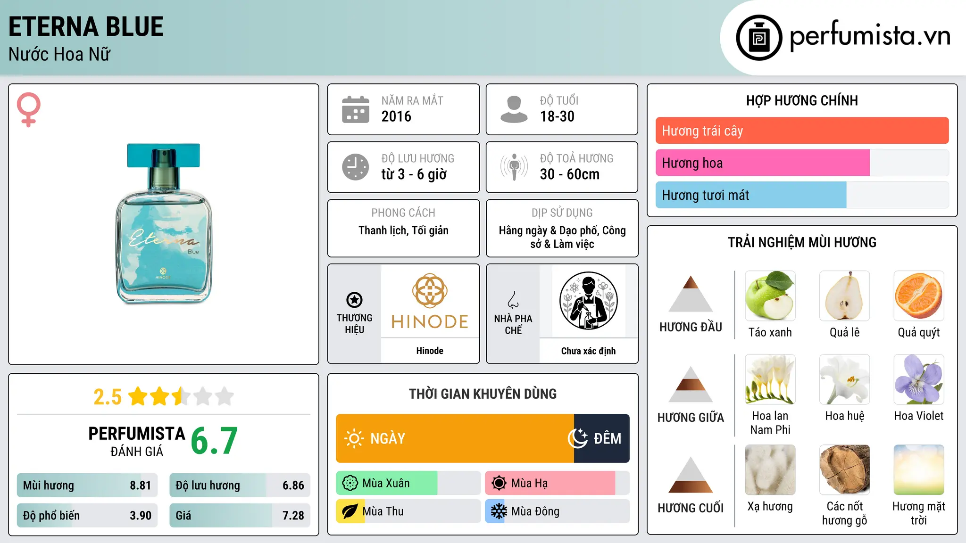Click the sillage value 30 - 60cm

tap(570, 174)
